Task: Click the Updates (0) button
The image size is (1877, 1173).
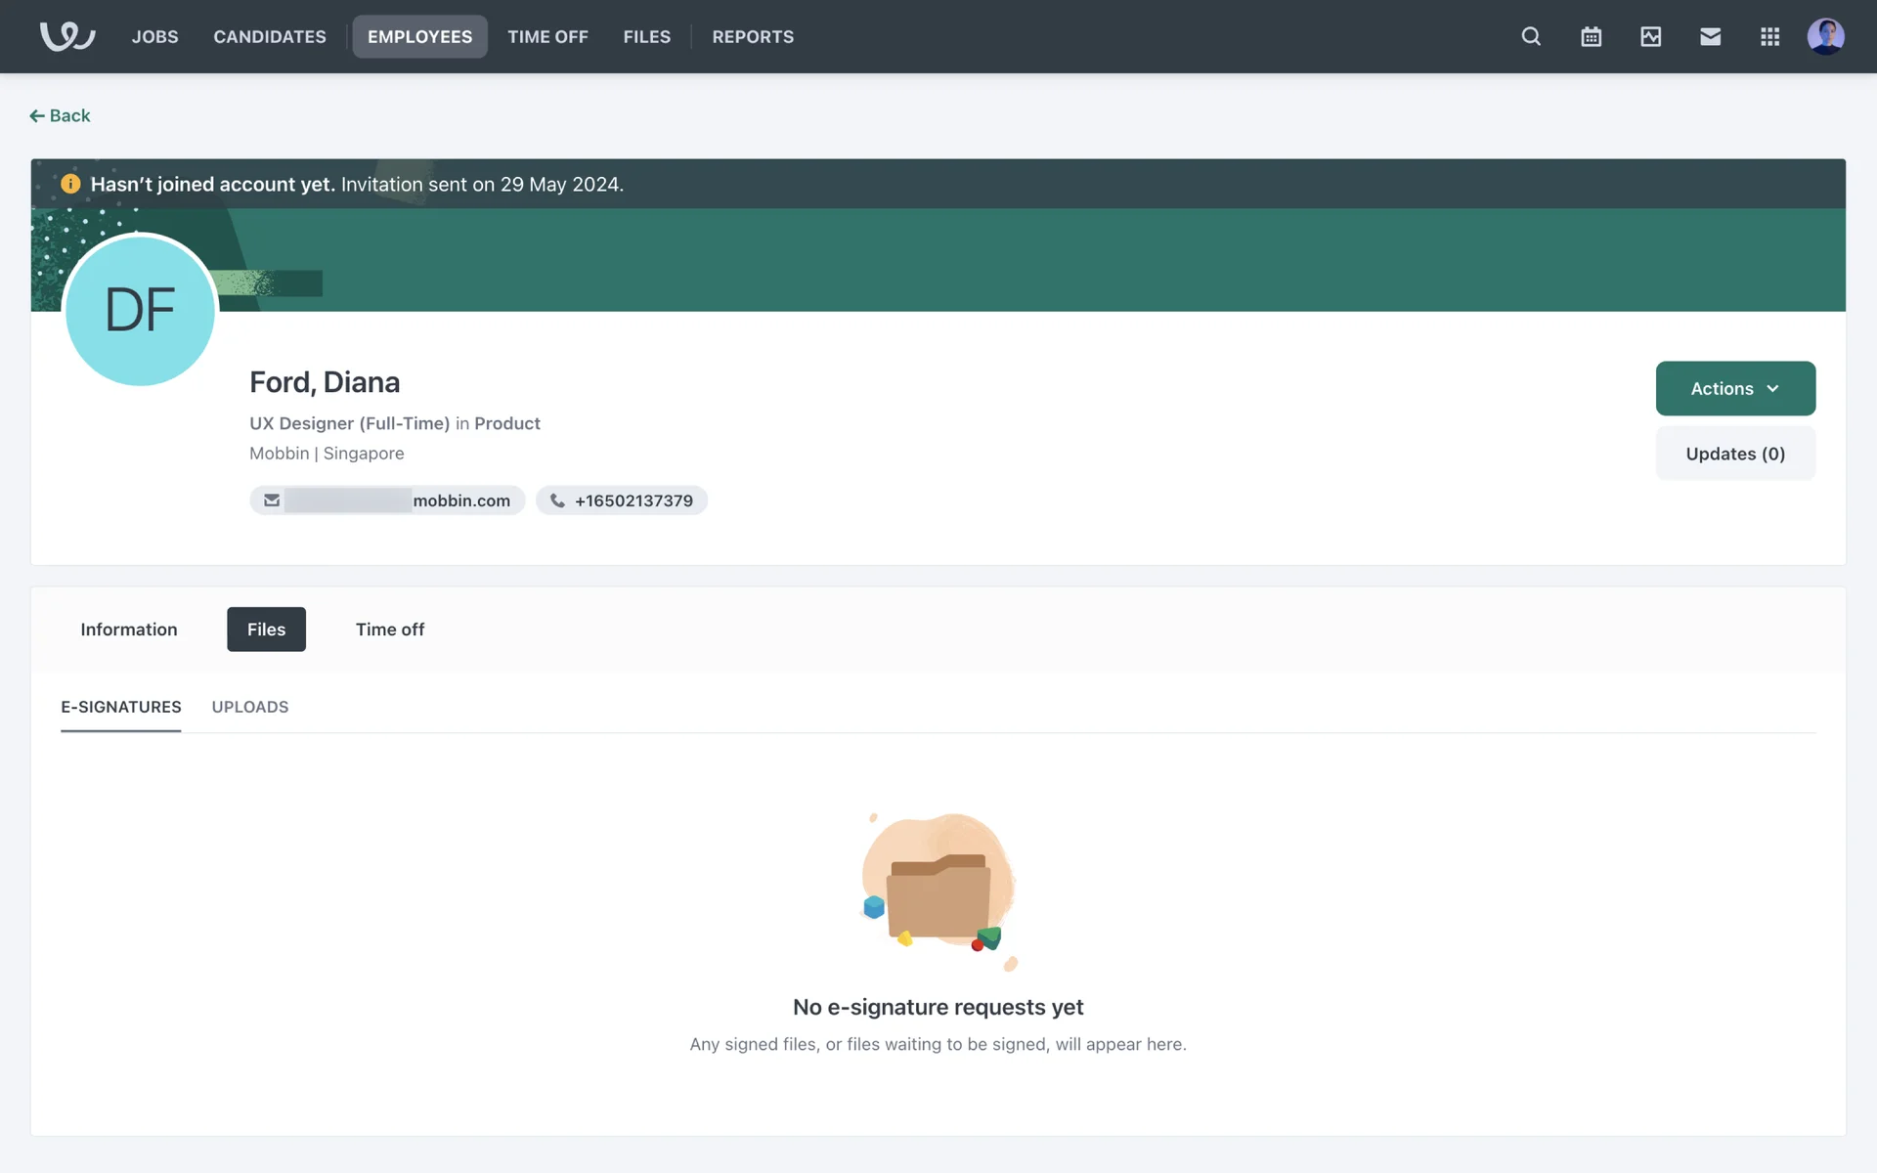Action: (1734, 454)
